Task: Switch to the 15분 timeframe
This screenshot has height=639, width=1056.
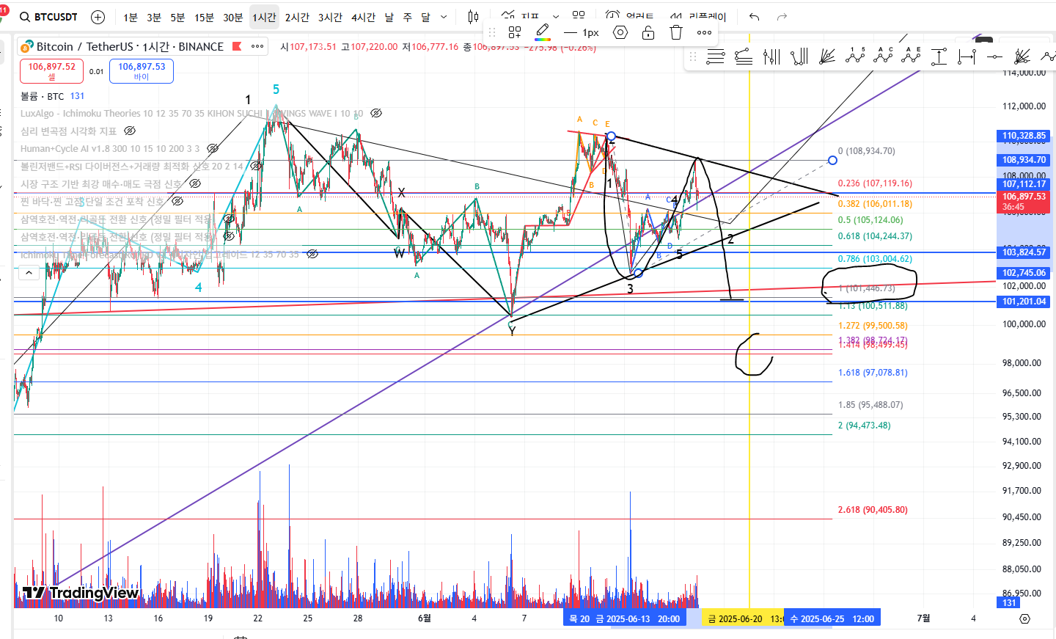Action: pos(204,17)
